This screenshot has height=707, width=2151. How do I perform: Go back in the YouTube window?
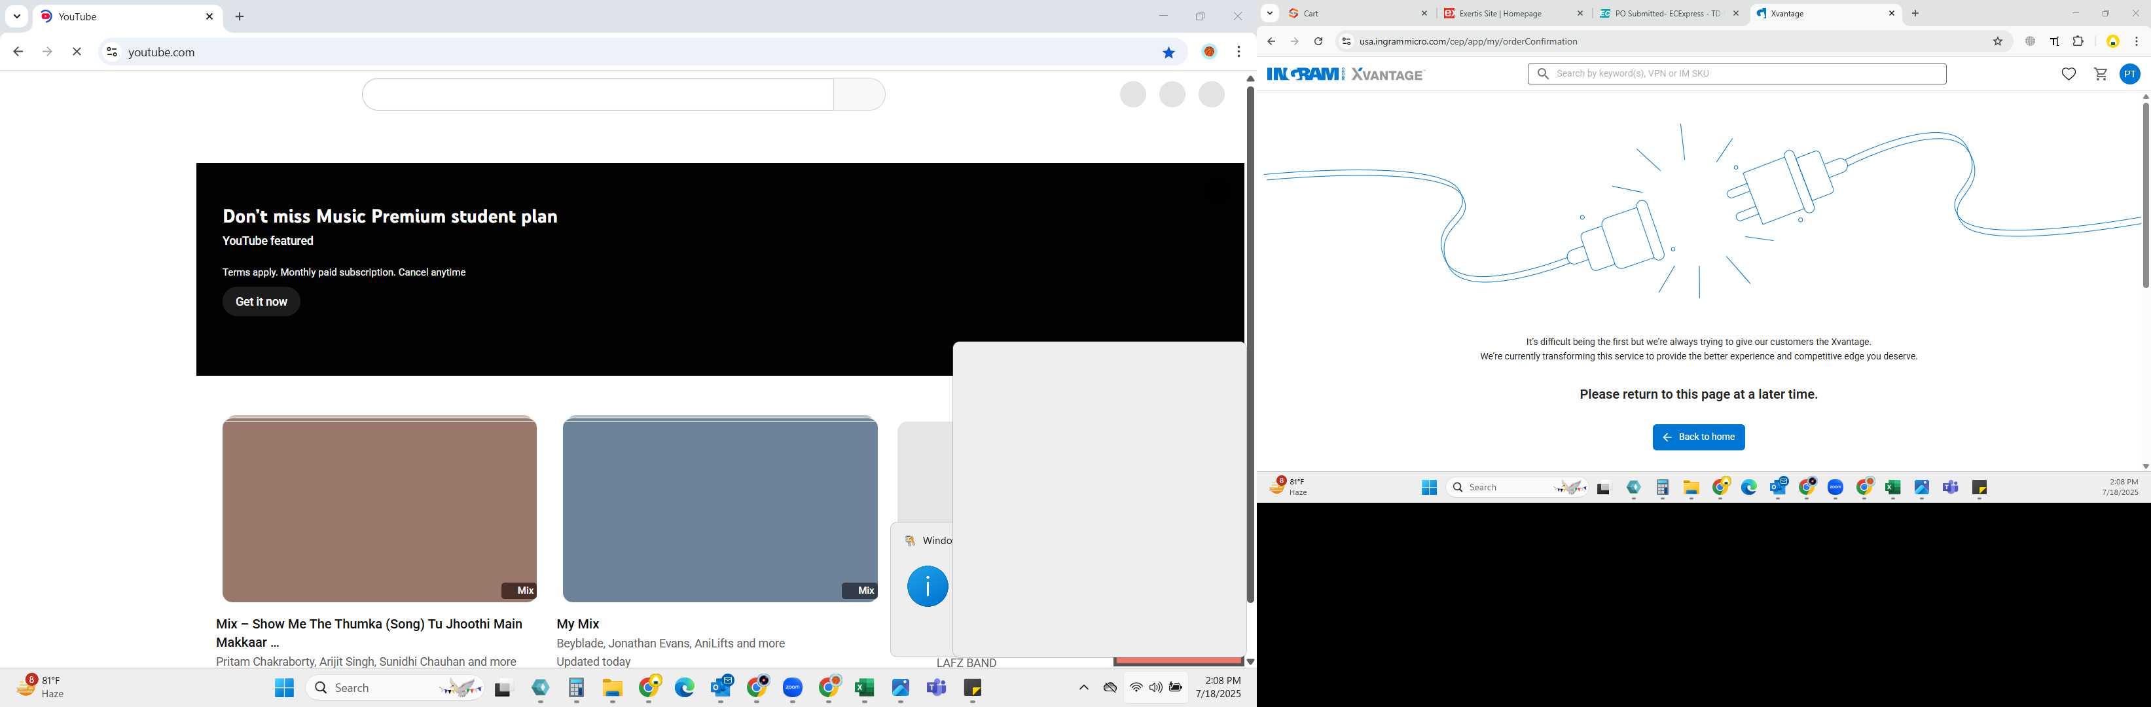[x=18, y=52]
